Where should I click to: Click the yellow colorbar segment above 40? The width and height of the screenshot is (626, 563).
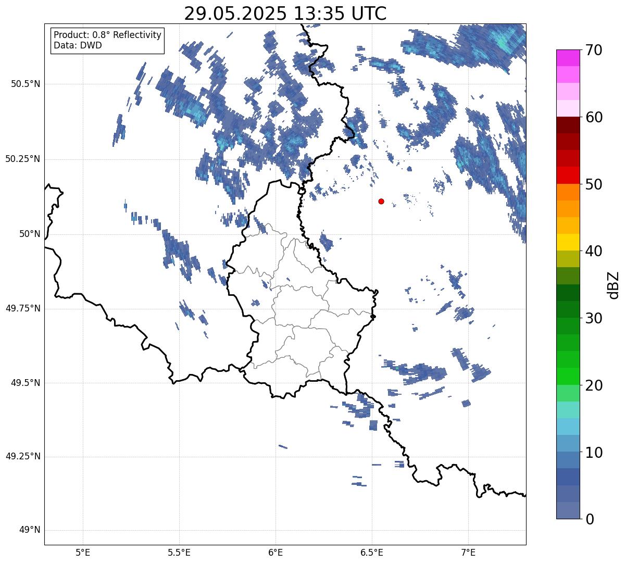(567, 242)
